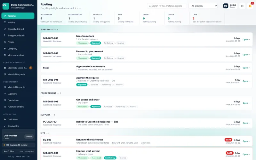256x160 pixels.
Task: Click the orange 3 badge on Materials
Action: click(x=30, y=68)
